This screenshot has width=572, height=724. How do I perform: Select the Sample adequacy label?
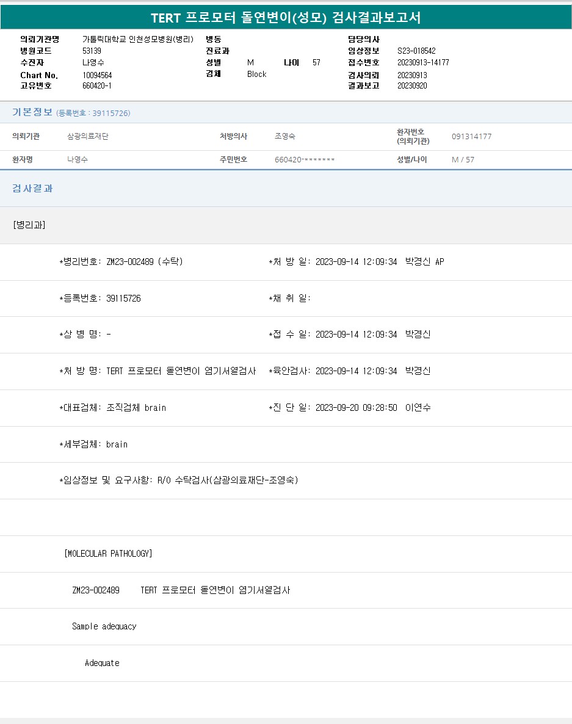tap(104, 626)
